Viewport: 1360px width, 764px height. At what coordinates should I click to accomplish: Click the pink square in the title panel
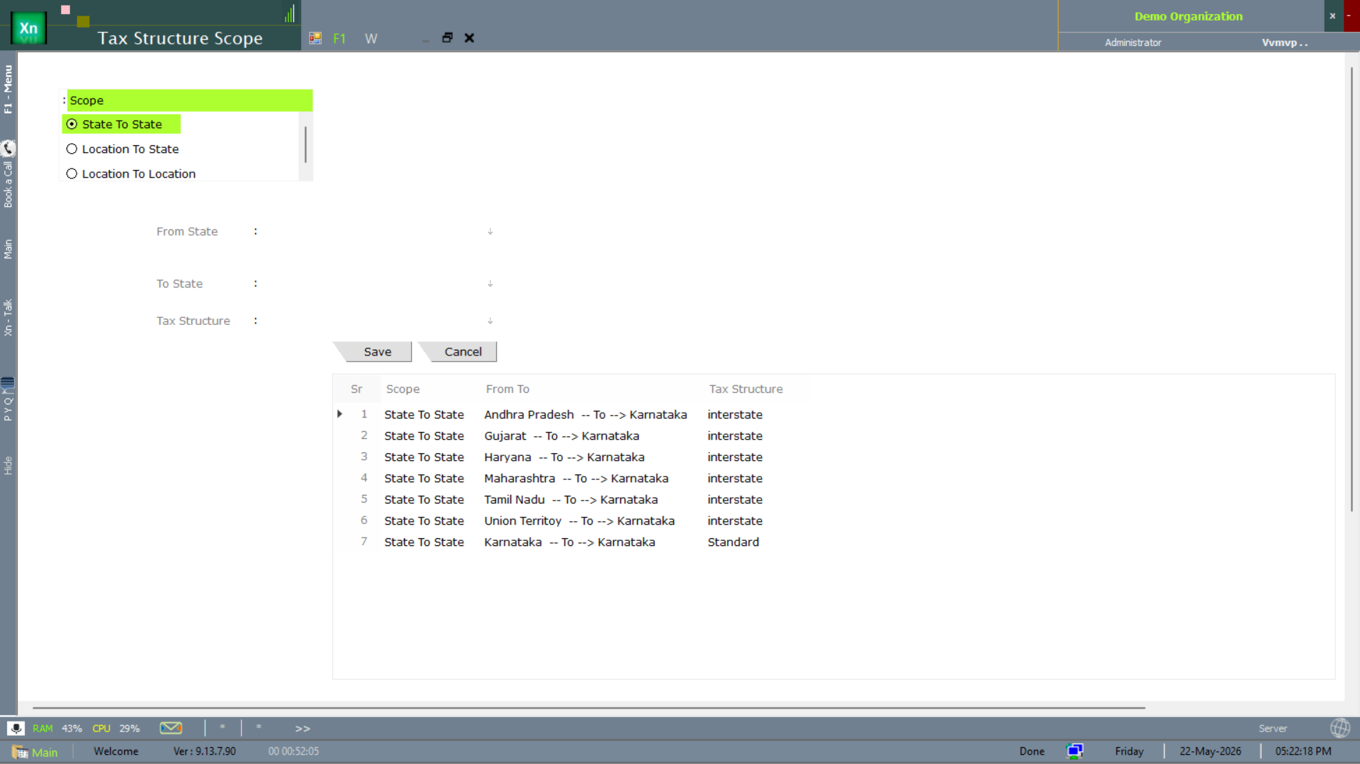point(66,10)
